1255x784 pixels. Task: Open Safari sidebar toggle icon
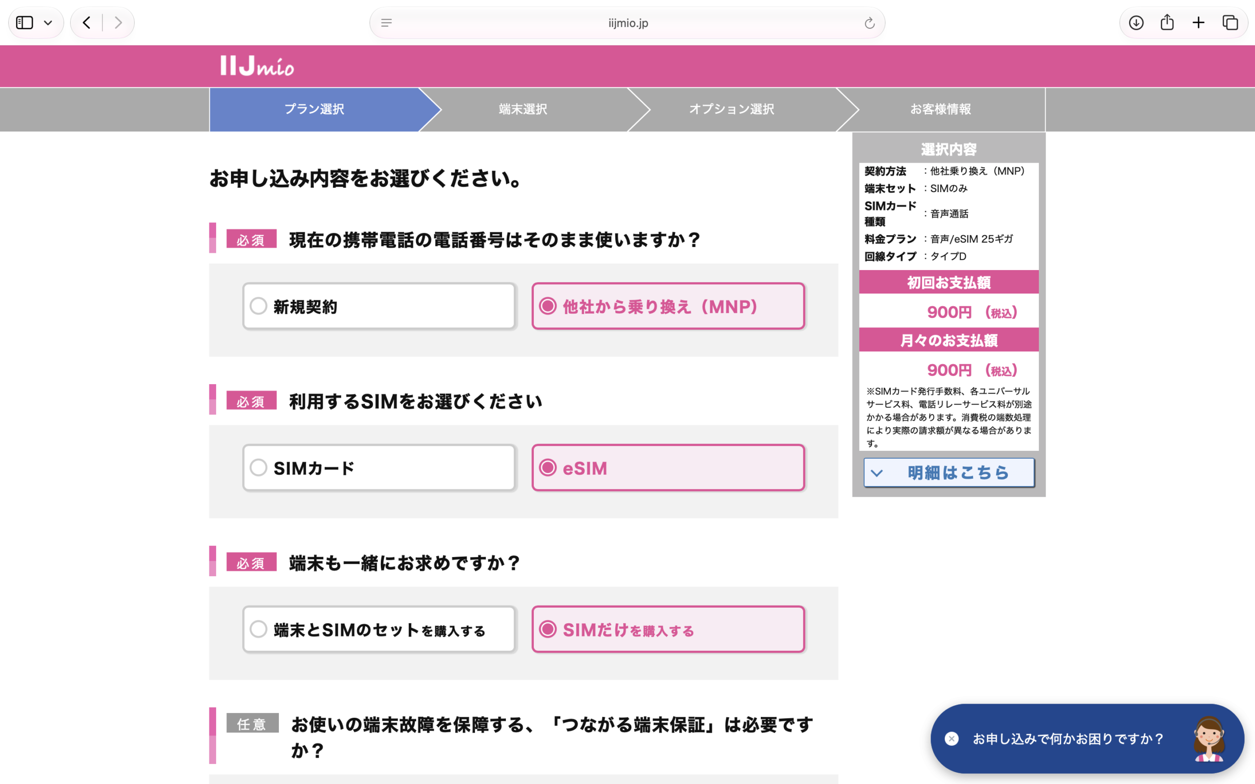pos(25,23)
